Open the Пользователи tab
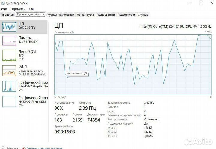This screenshot has height=149, width=216. pyautogui.click(x=106, y=15)
